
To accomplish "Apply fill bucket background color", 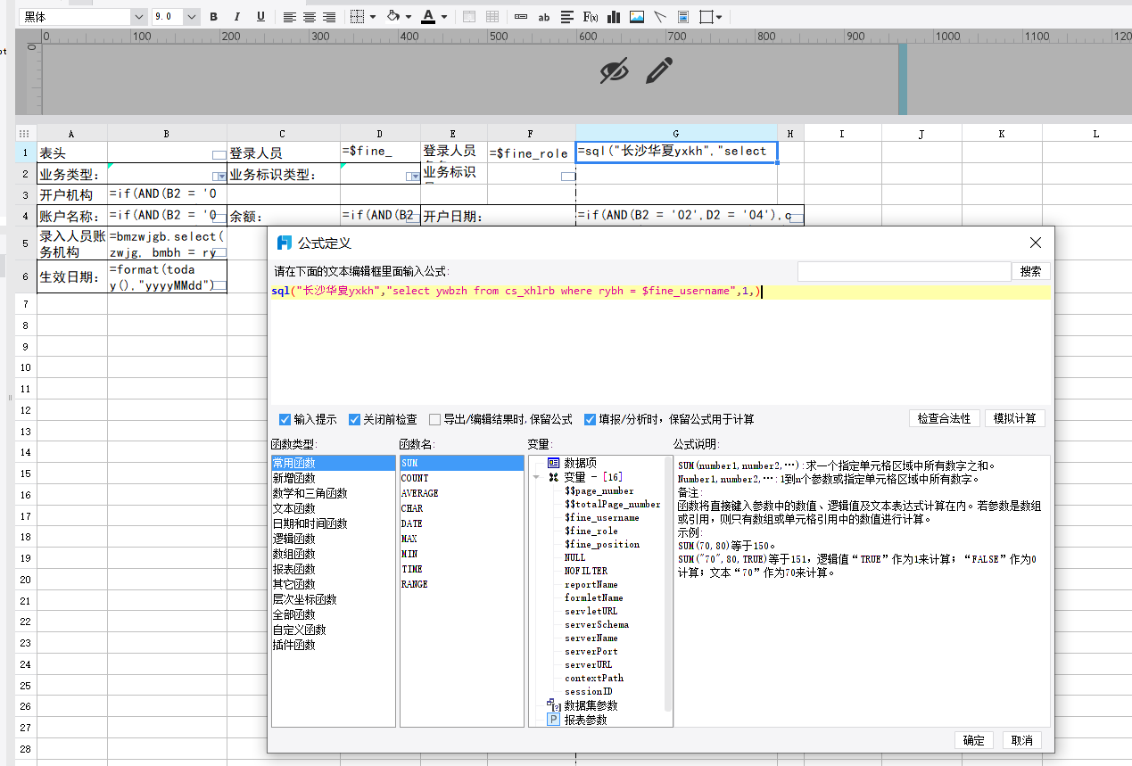I will [x=393, y=17].
